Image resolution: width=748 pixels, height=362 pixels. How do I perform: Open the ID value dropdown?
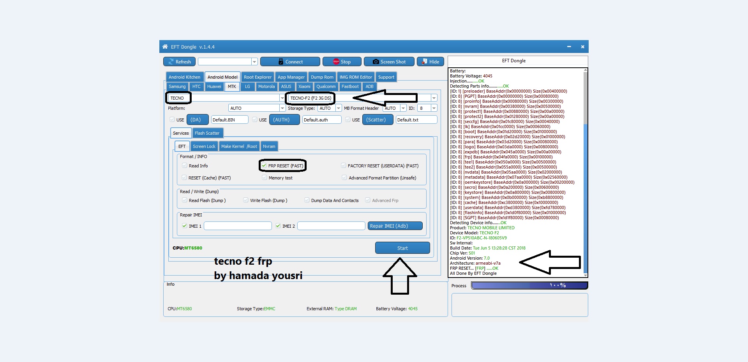[434, 108]
